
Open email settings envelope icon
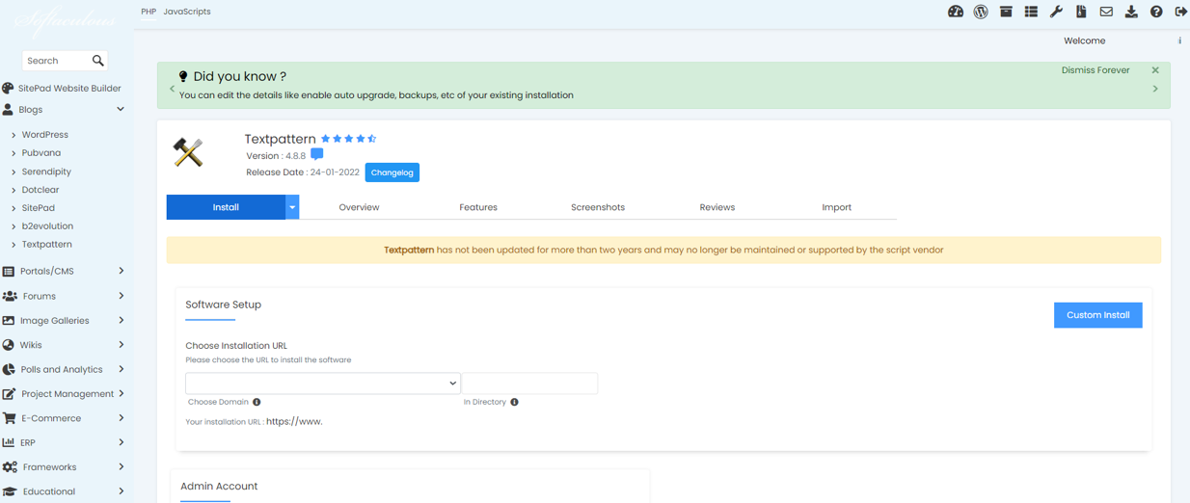(1106, 12)
